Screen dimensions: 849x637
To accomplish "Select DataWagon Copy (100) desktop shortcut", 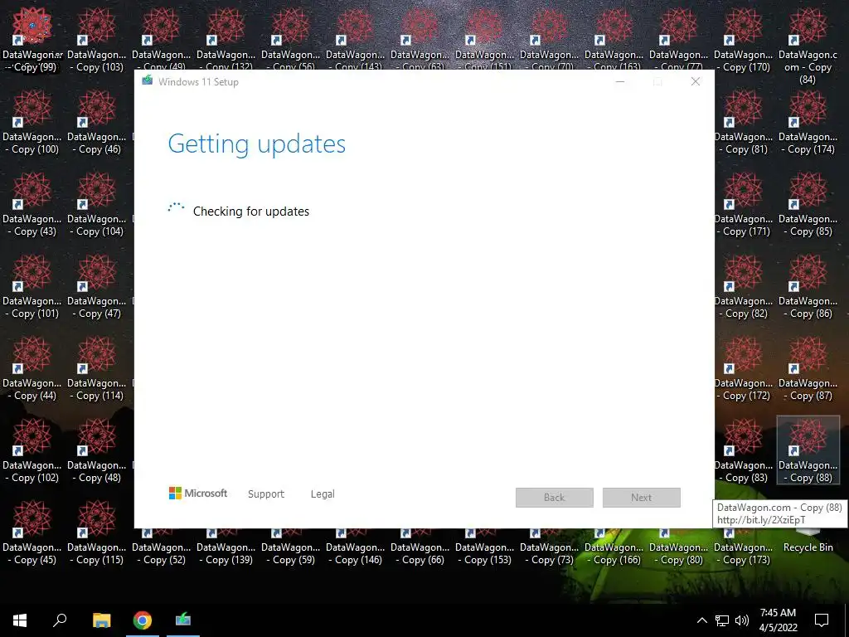I will point(32,123).
